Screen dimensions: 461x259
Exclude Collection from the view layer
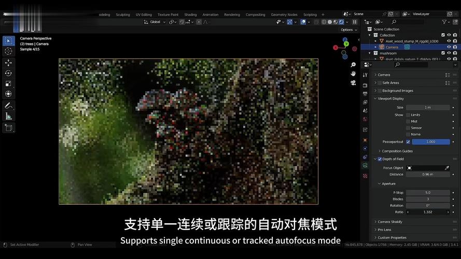(443, 35)
